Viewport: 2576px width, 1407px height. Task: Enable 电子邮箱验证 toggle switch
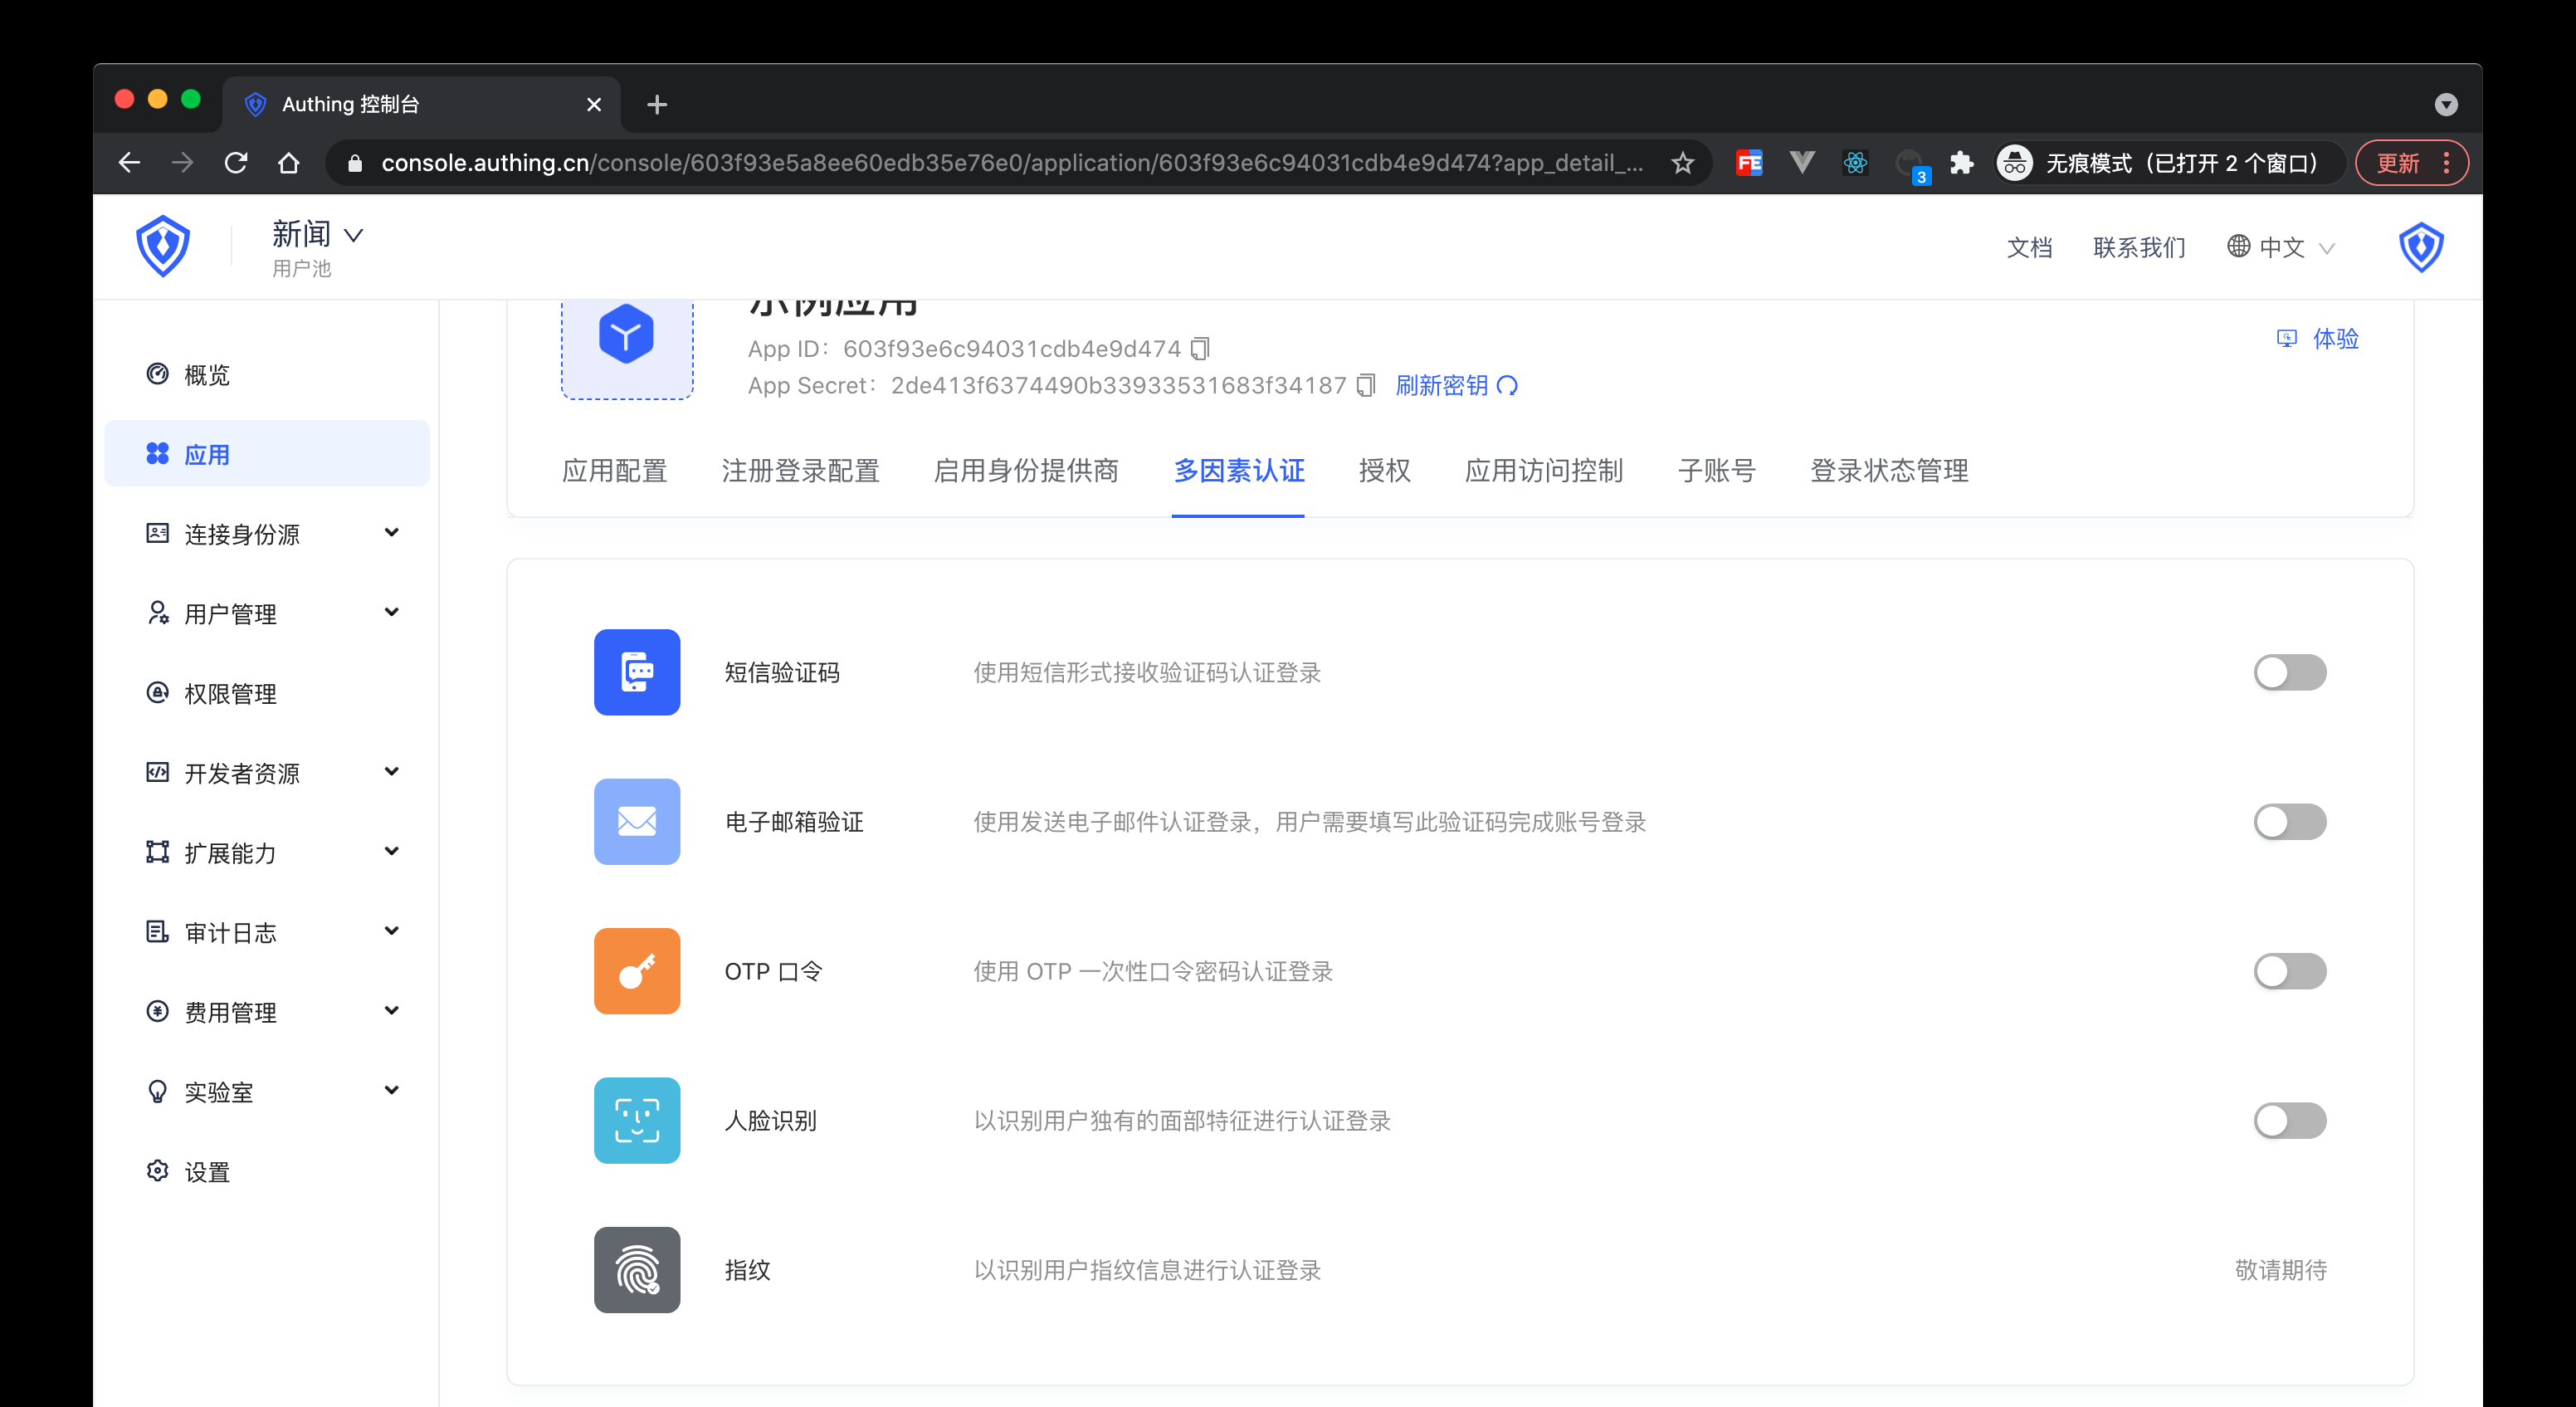coord(2290,821)
